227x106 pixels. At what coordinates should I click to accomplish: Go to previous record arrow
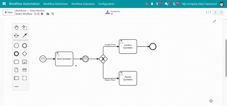point(215,12)
